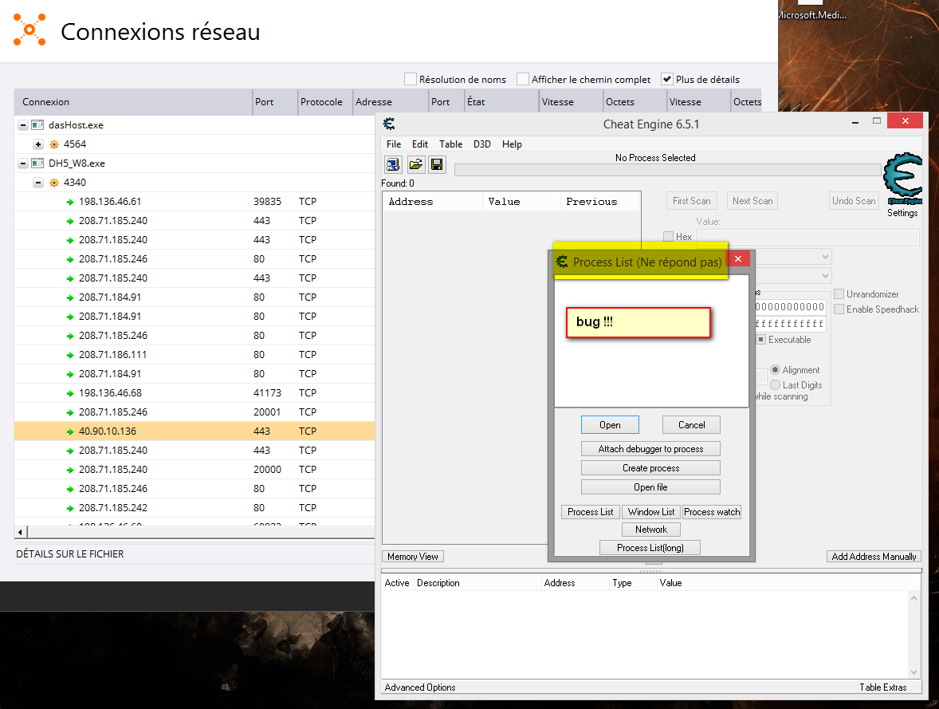The width and height of the screenshot is (939, 709).
Task: Enable Résolution de noms checkbox
Action: click(411, 79)
